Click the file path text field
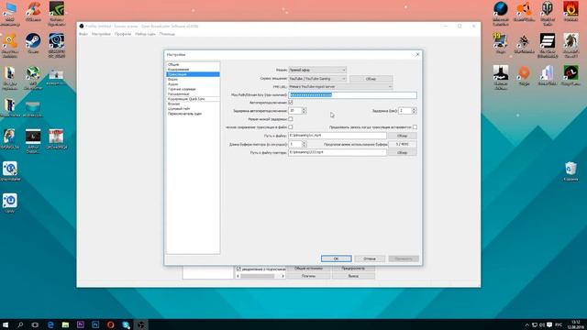The height and width of the screenshot is (330, 587). (x=338, y=136)
